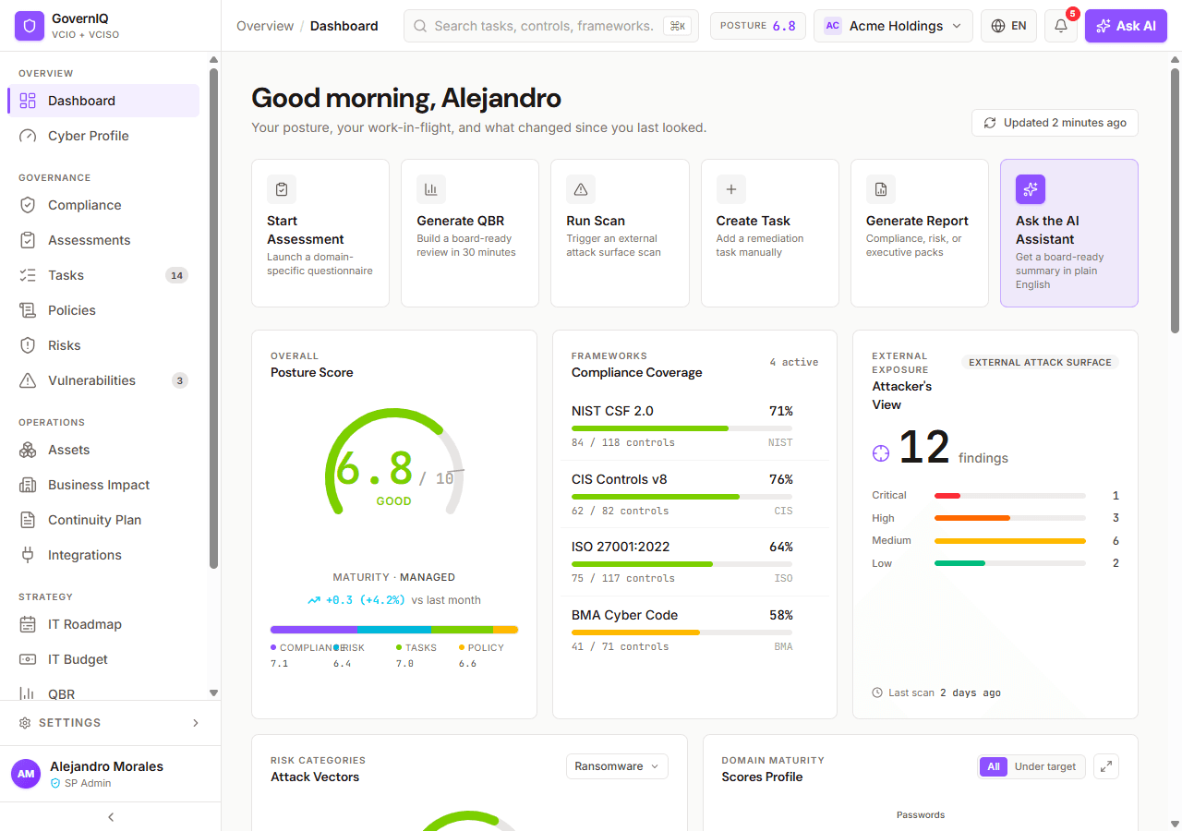The image size is (1182, 831).
Task: Click the Medium severity findings row
Action: click(x=995, y=540)
